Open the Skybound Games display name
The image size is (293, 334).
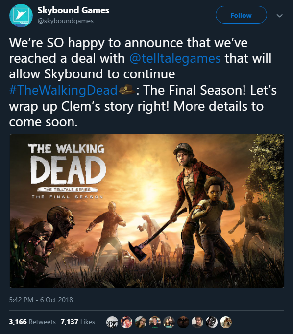click(x=73, y=10)
